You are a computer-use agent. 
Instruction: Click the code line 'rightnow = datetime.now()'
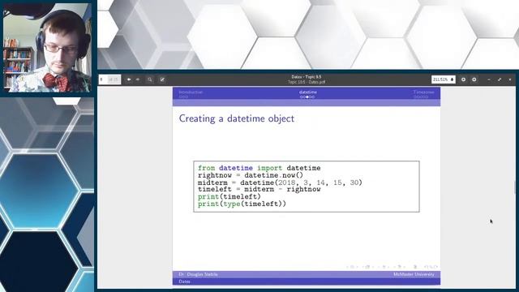click(251, 175)
